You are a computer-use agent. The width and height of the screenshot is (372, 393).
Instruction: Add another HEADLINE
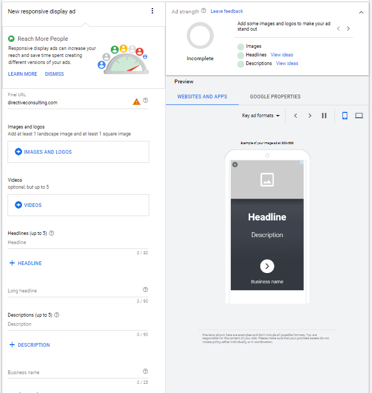coord(26,263)
